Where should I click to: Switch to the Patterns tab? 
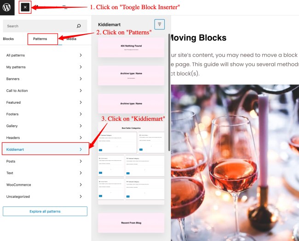pos(40,39)
